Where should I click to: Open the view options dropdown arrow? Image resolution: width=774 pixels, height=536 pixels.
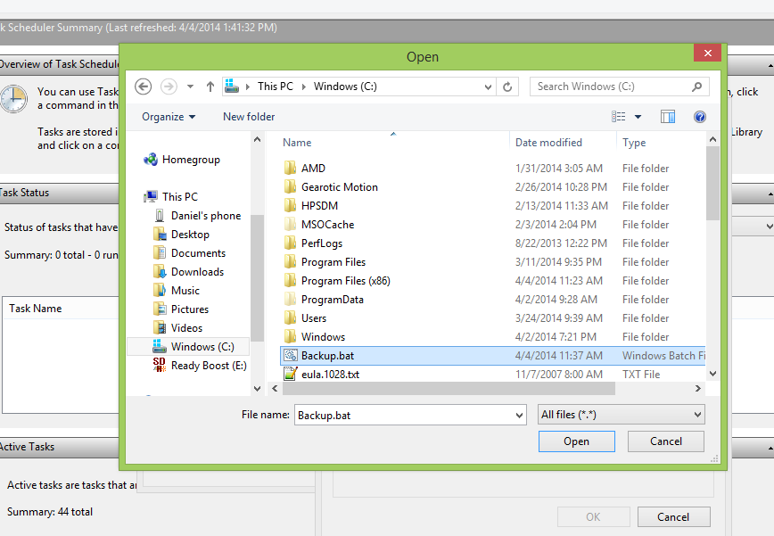pos(638,117)
